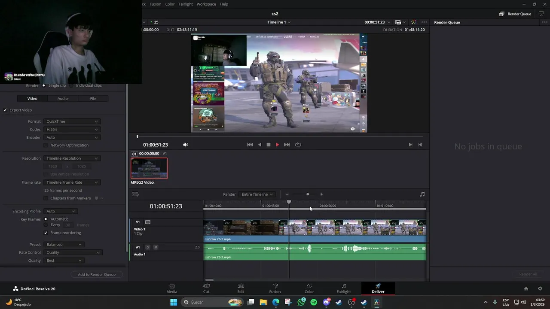Select the Deliver page icon
Image resolution: width=550 pixels, height=309 pixels.
(378, 288)
